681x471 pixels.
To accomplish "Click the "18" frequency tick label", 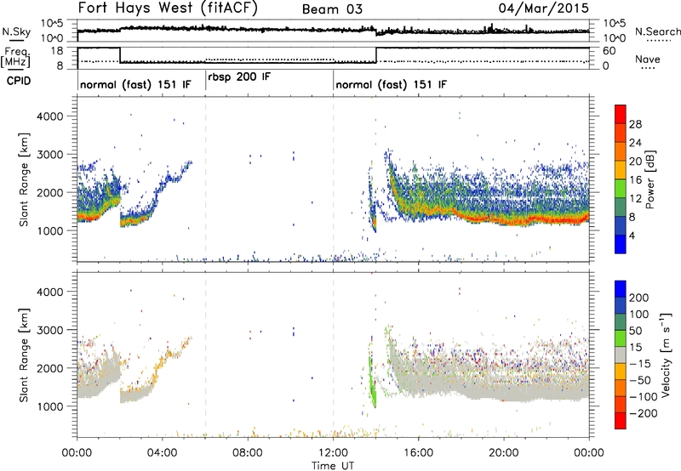I will tap(57, 51).
